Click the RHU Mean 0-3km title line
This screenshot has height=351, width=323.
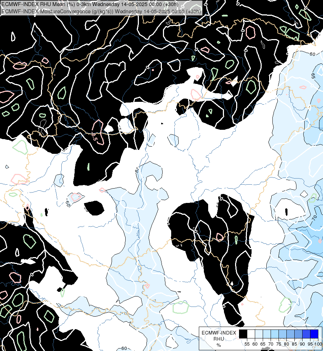coord(90,4)
